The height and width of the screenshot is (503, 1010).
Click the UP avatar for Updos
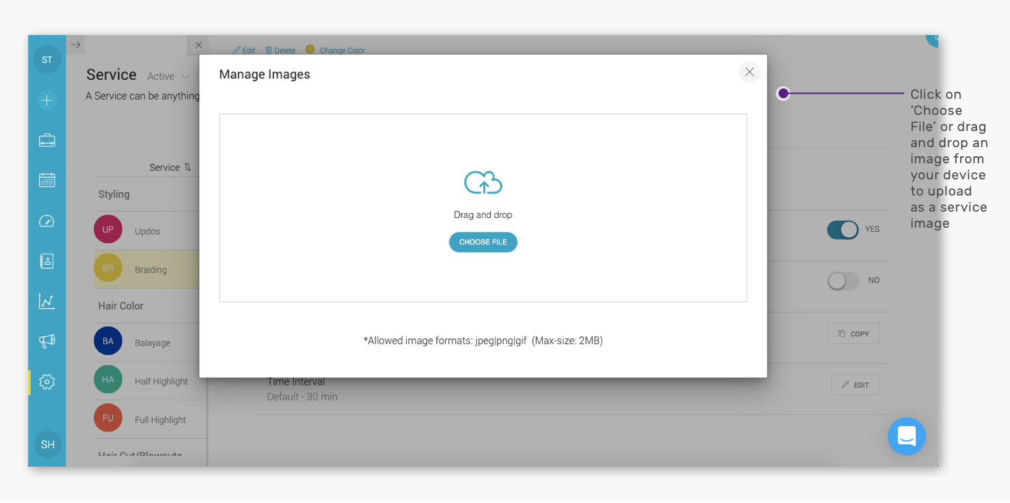pos(108,229)
